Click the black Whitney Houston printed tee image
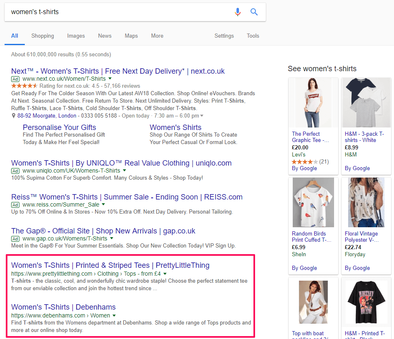The width and height of the screenshot is (394, 339). pyautogui.click(x=366, y=302)
